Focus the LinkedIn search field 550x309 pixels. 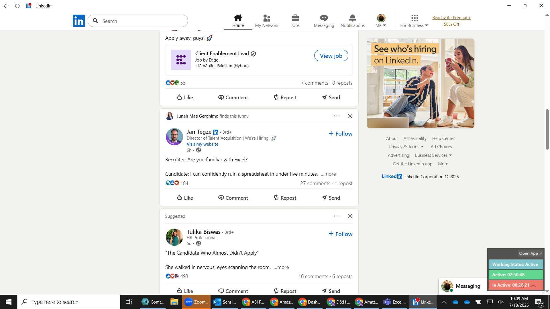(x=138, y=21)
